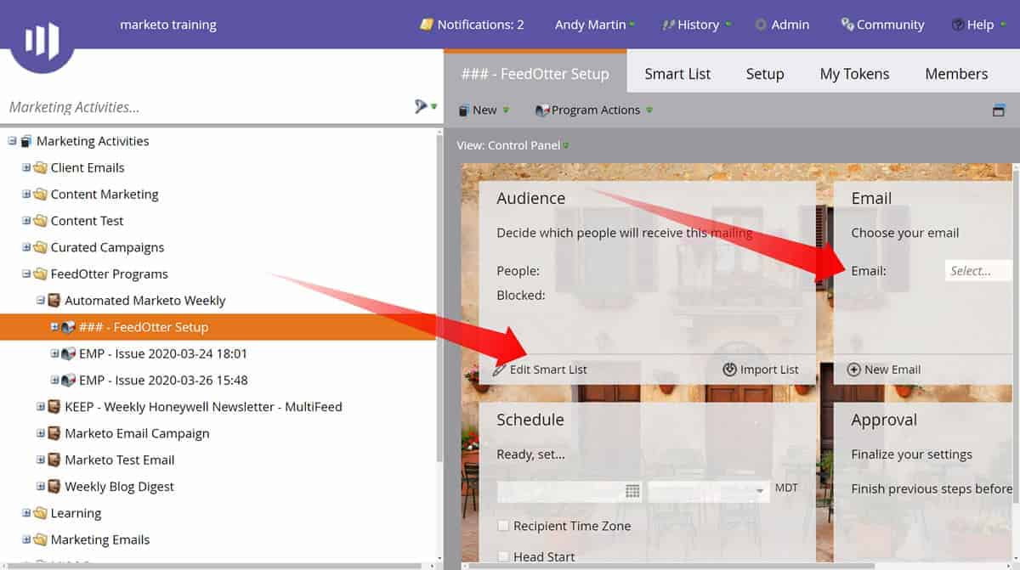The width and height of the screenshot is (1020, 570).
Task: Click the window restore icon in toolbar
Action: [x=998, y=110]
